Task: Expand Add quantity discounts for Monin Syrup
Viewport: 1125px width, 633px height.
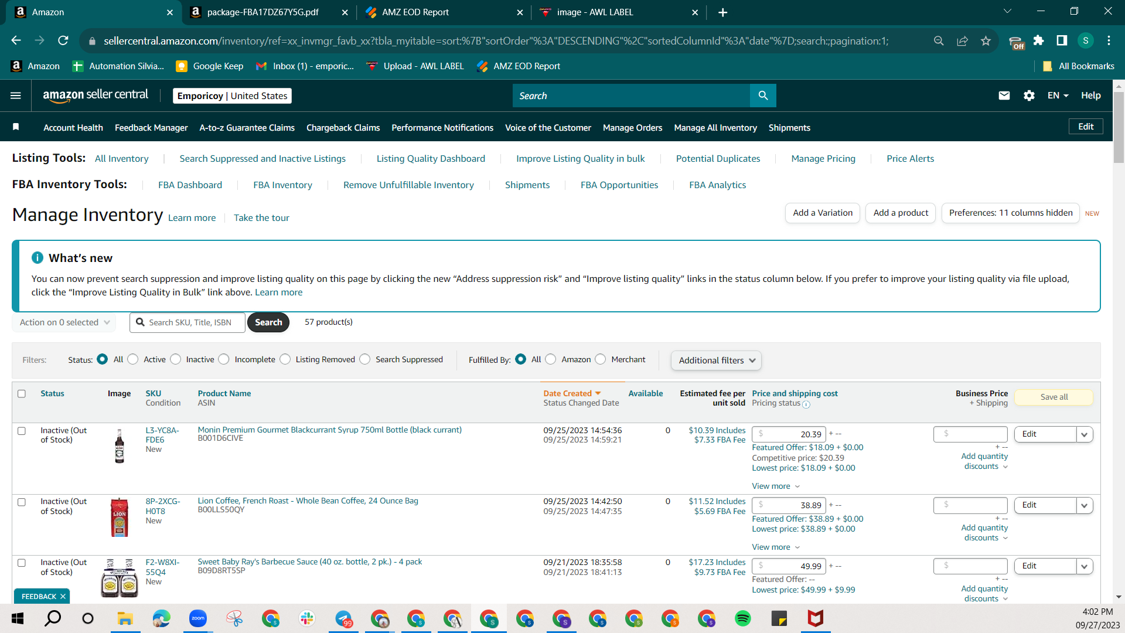Action: [x=984, y=461]
